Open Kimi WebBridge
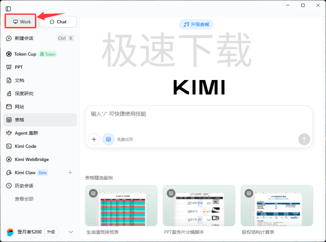 [40, 159]
